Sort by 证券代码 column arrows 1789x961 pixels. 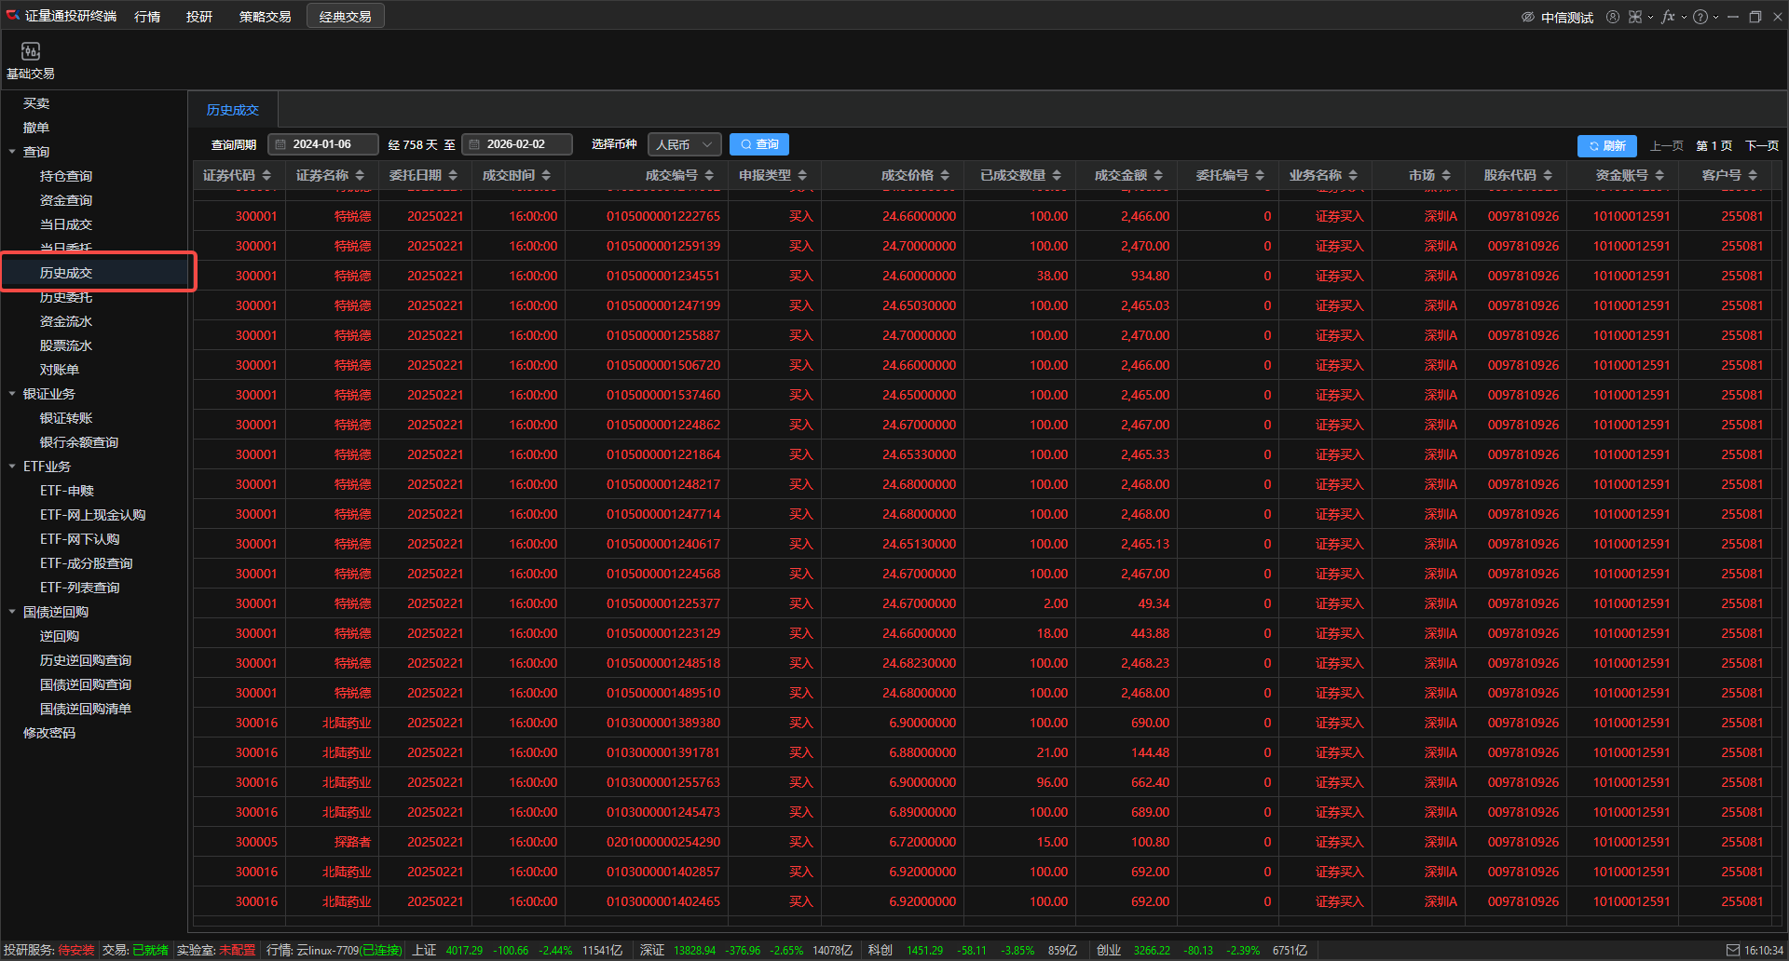[x=266, y=175]
